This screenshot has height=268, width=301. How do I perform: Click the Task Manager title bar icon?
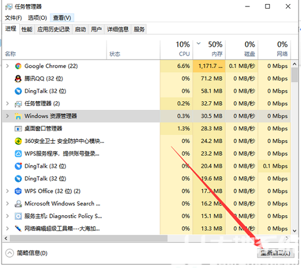[x=9, y=7]
